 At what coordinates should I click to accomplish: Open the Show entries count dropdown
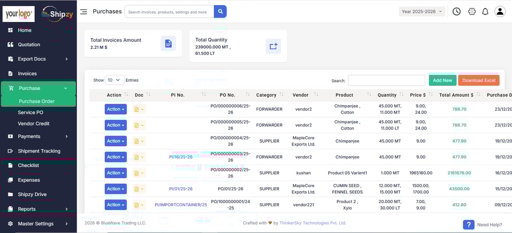[115, 80]
